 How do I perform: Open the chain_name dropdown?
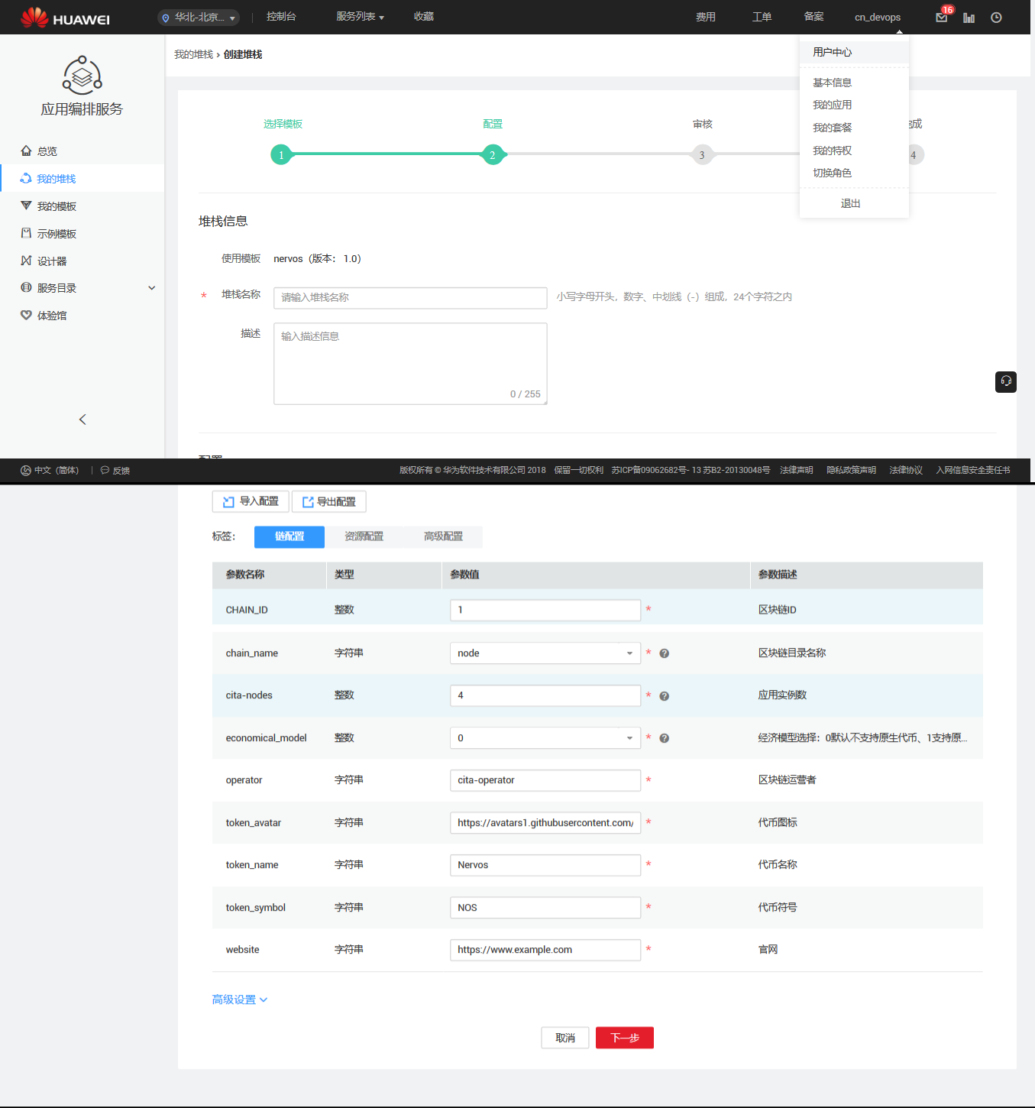[545, 653]
